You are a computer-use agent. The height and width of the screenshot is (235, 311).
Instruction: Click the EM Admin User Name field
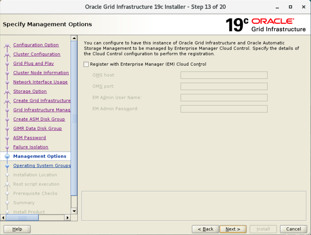(224, 98)
